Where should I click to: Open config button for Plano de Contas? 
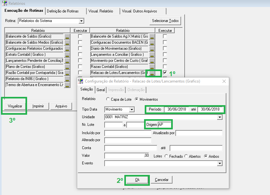pos(67,67)
